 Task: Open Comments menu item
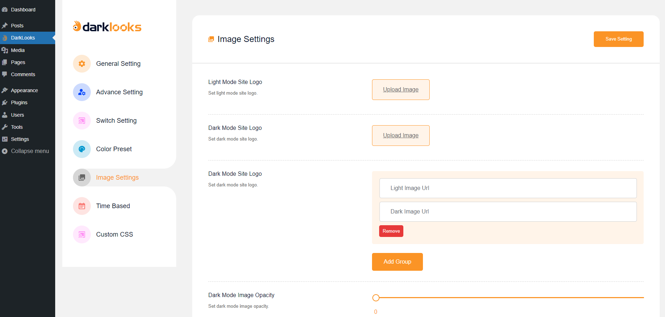(23, 74)
